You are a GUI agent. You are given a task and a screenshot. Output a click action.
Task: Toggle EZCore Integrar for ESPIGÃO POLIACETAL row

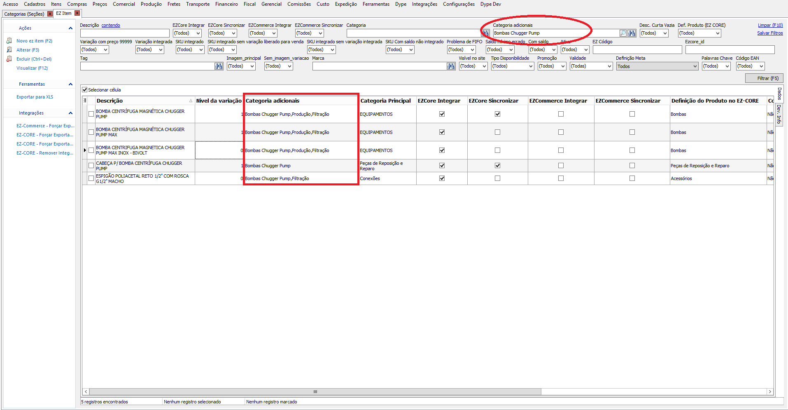pos(442,178)
